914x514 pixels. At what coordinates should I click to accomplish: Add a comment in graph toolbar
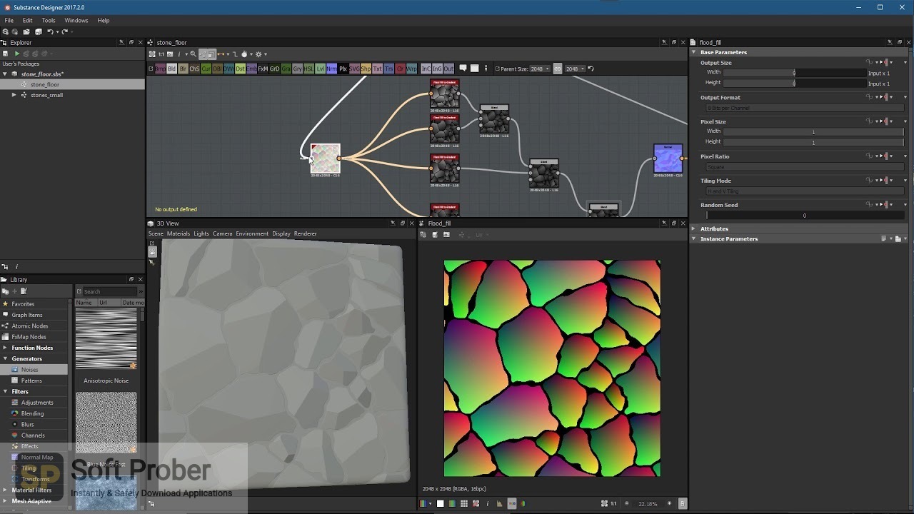[x=462, y=69]
